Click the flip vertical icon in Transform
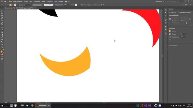The width and height of the screenshot is (193, 108). 186,23
